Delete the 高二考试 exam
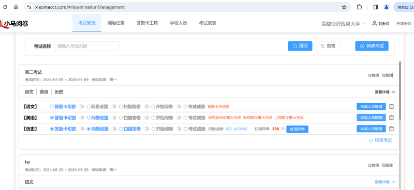This screenshot has width=414, height=190. [x=387, y=75]
